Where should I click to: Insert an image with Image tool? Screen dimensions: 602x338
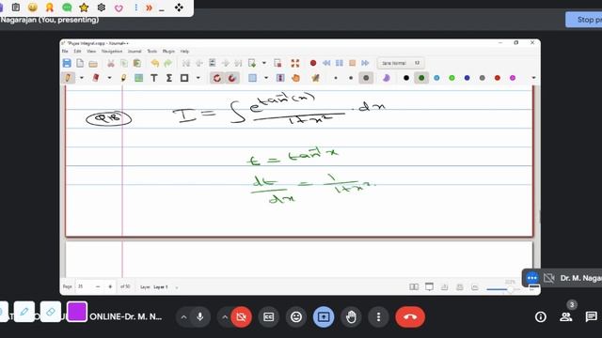138,78
